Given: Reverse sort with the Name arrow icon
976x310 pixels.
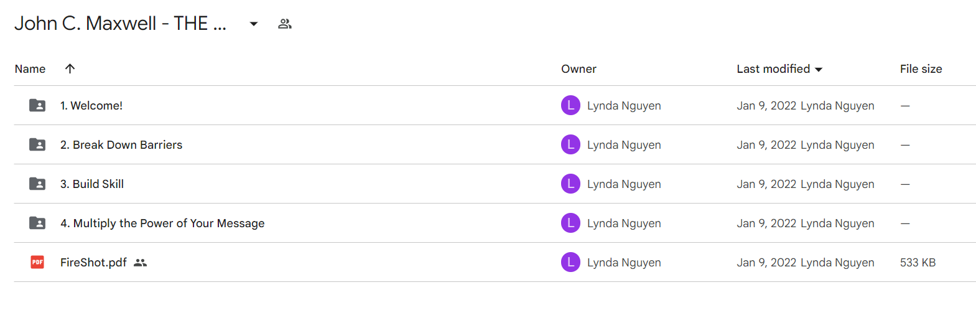Looking at the screenshot, I should pos(70,68).
